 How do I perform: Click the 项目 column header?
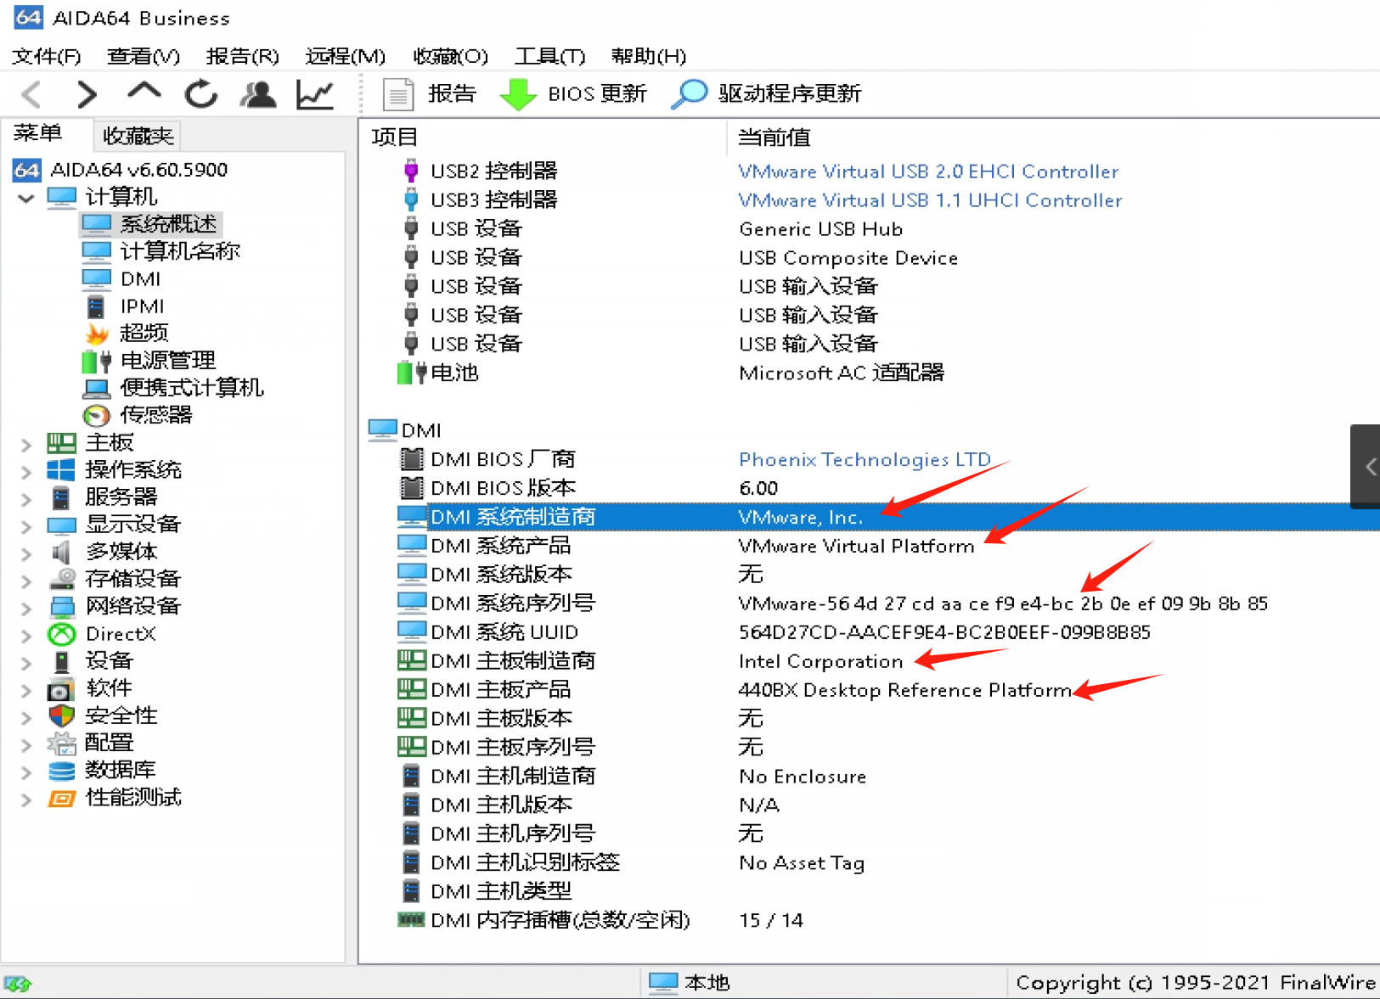tap(394, 138)
